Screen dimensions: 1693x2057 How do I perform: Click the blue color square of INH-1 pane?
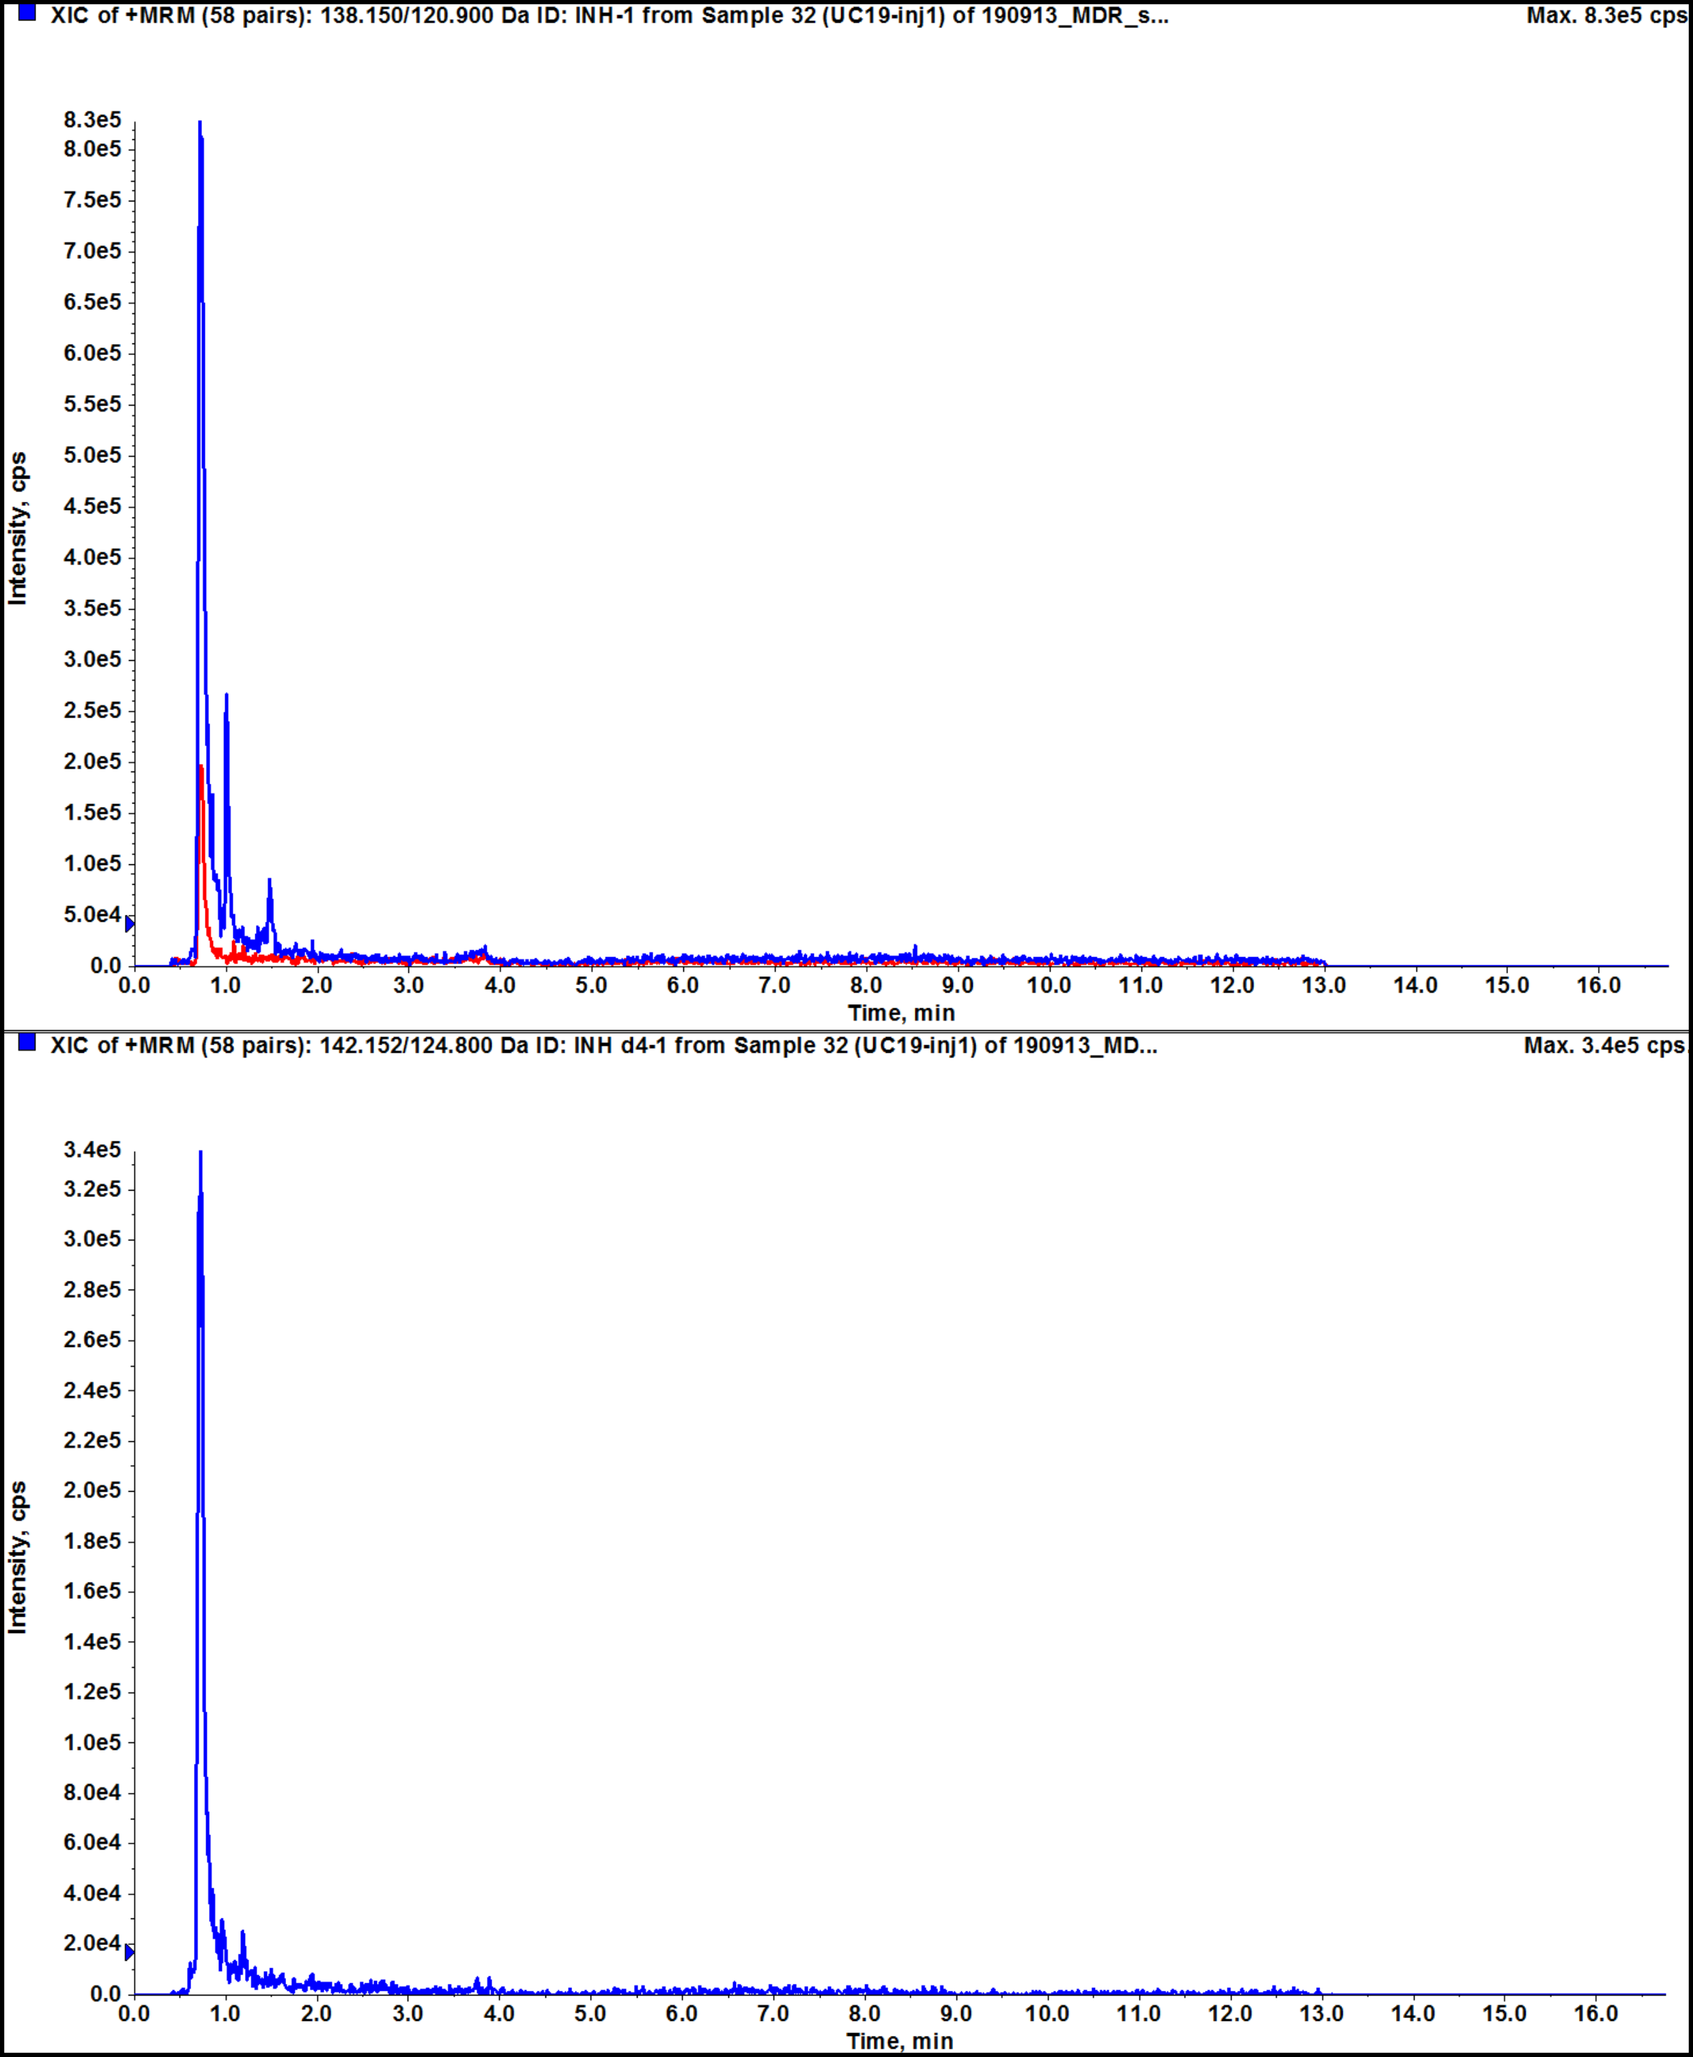tap(27, 13)
